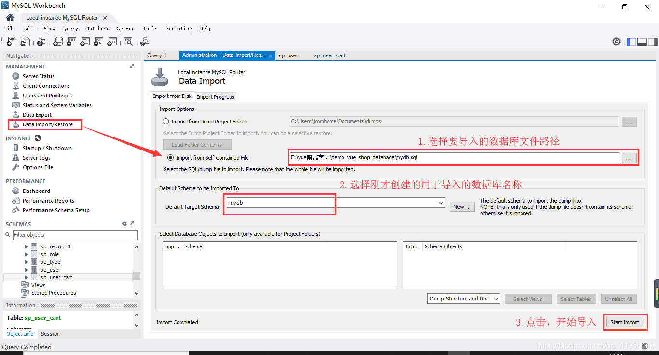Expand the sp_type table node
659x355 pixels.
27,262
